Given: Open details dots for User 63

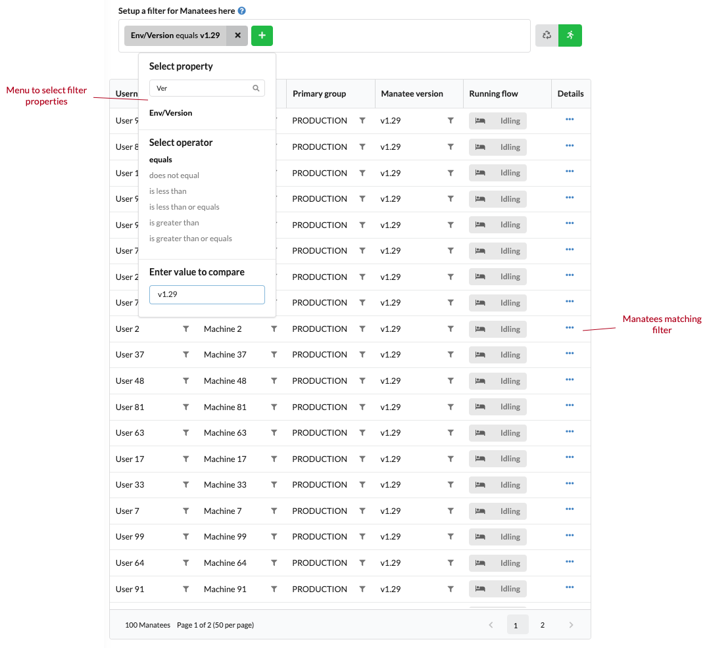Looking at the screenshot, I should coord(570,432).
